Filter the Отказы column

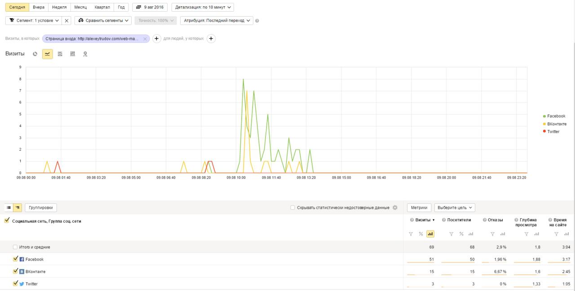pos(493,234)
